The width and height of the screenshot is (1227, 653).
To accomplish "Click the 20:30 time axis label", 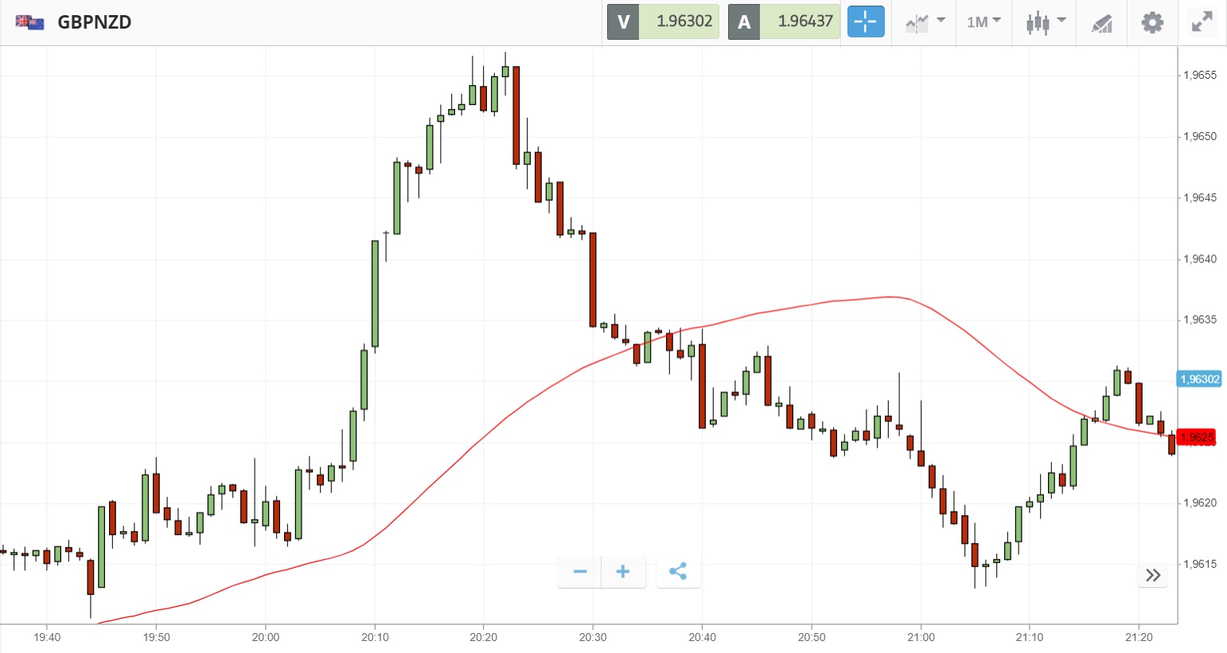I will pos(593,637).
